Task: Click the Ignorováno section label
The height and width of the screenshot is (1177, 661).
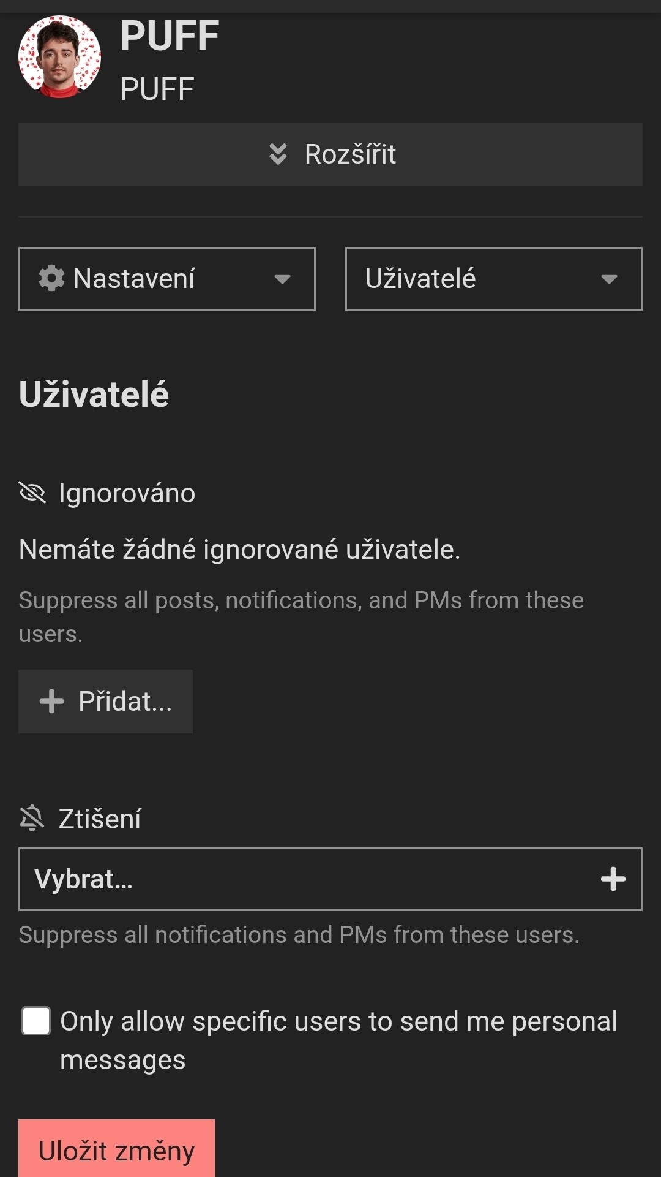Action: (x=127, y=493)
